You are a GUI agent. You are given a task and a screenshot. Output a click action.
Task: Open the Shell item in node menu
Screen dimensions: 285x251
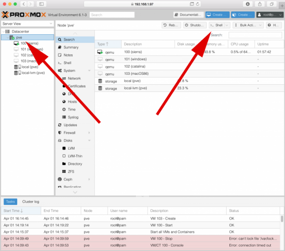coord(75,63)
